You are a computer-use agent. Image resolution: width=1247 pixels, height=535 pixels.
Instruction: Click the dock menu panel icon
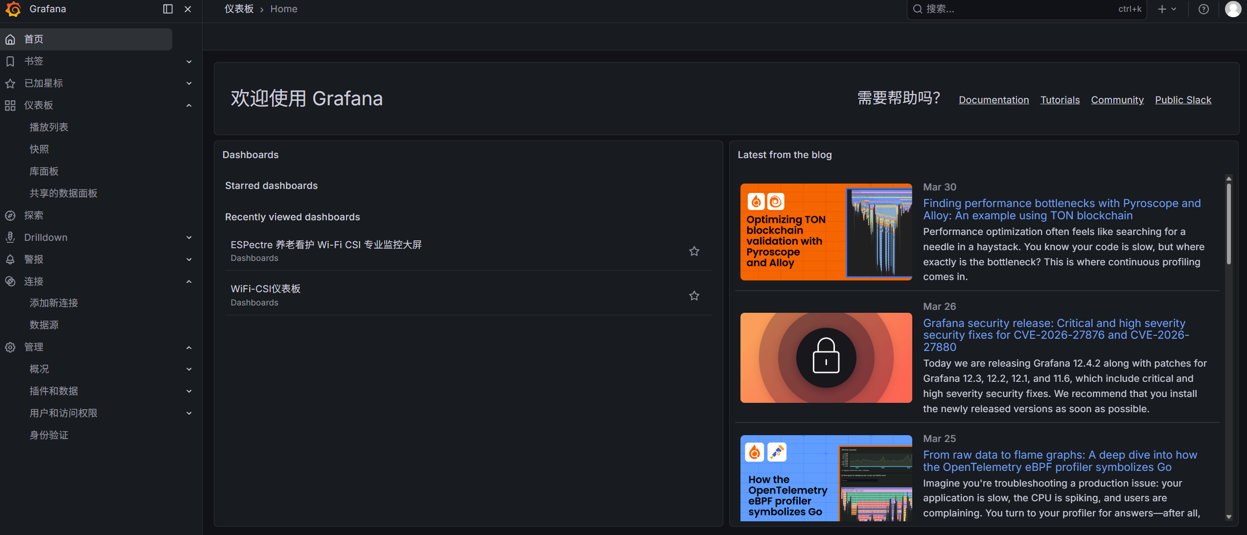click(167, 9)
